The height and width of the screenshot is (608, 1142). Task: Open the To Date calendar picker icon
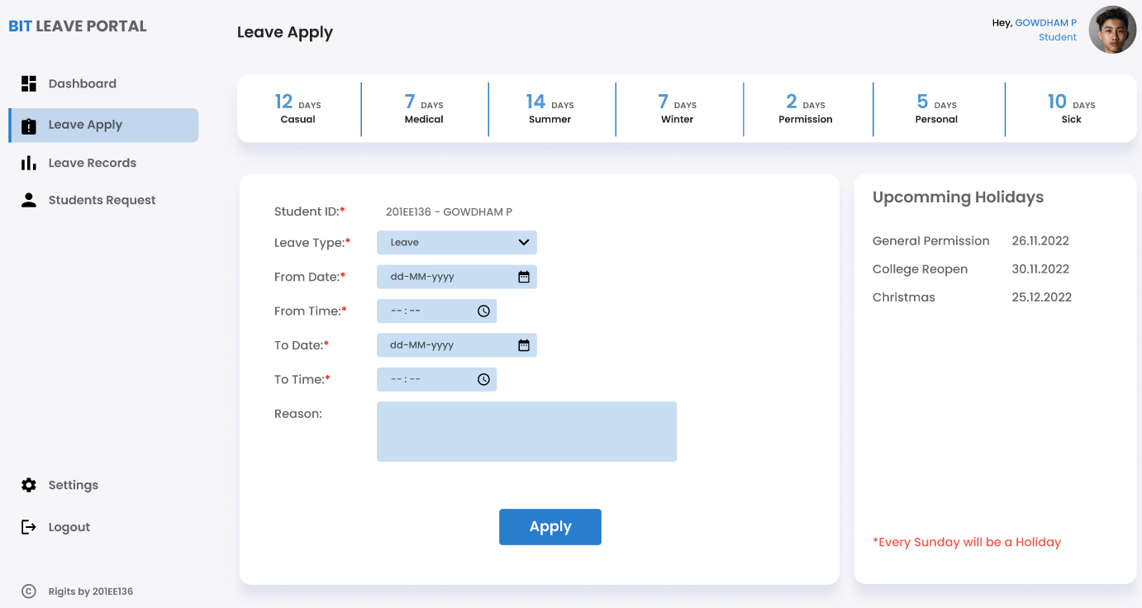(x=523, y=344)
